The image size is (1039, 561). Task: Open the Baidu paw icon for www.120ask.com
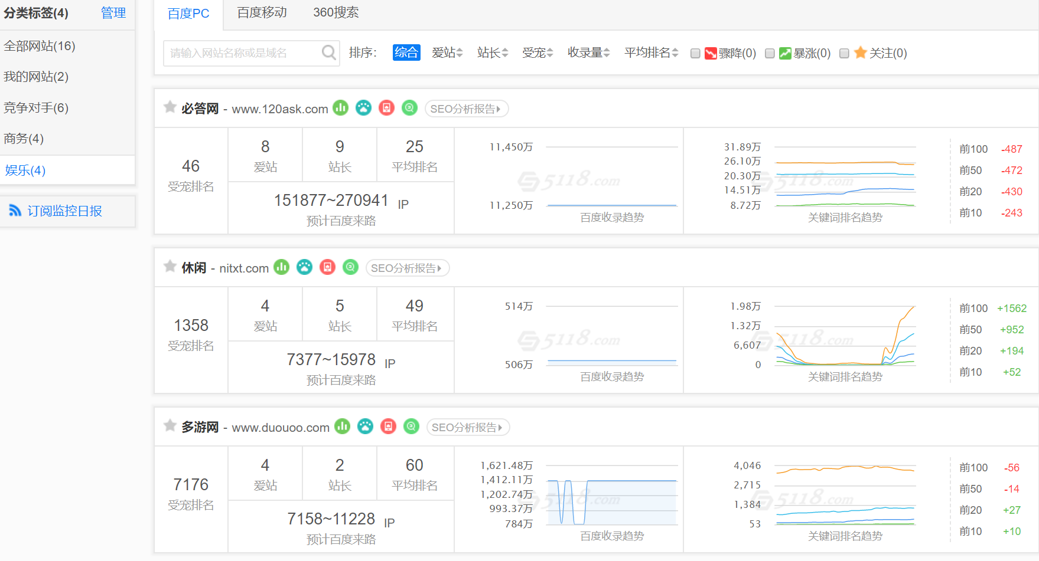[x=364, y=108]
